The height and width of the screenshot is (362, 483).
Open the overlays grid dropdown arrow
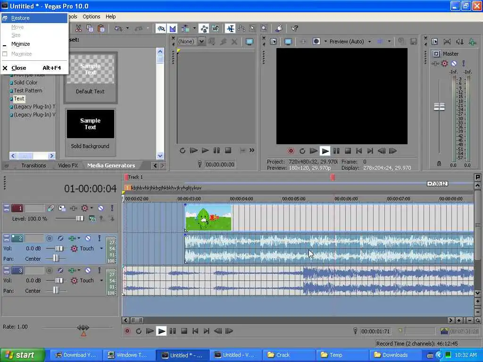[x=389, y=41]
